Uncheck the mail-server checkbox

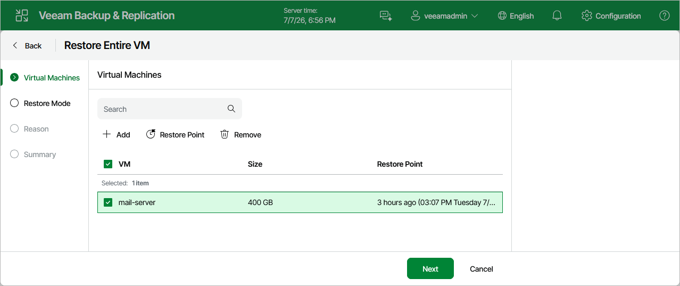point(108,202)
